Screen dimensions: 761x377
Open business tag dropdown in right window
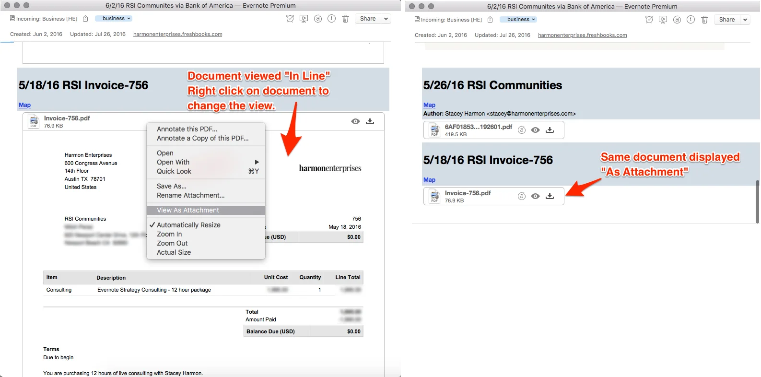[518, 20]
